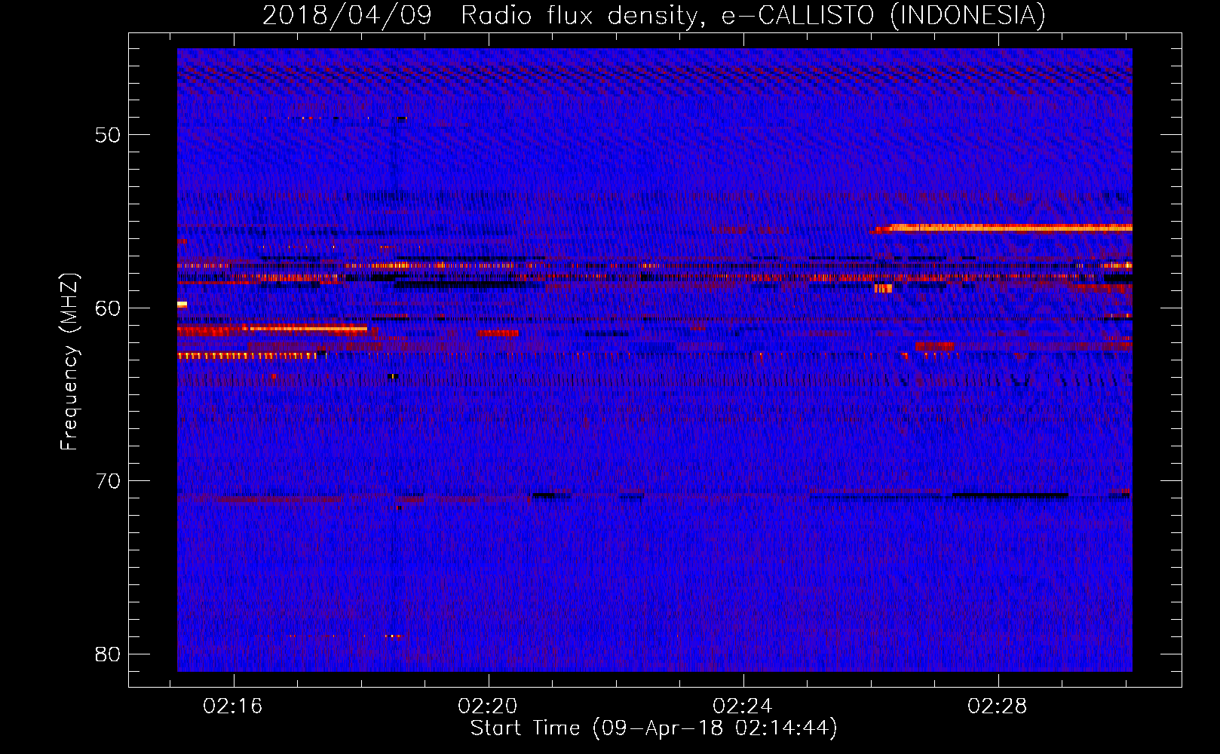Click the 70 frequency tick label
This screenshot has width=1220, height=754.
pos(109,481)
